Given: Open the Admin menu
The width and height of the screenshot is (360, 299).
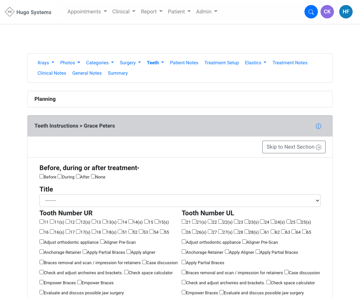Looking at the screenshot, I should click(x=206, y=12).
